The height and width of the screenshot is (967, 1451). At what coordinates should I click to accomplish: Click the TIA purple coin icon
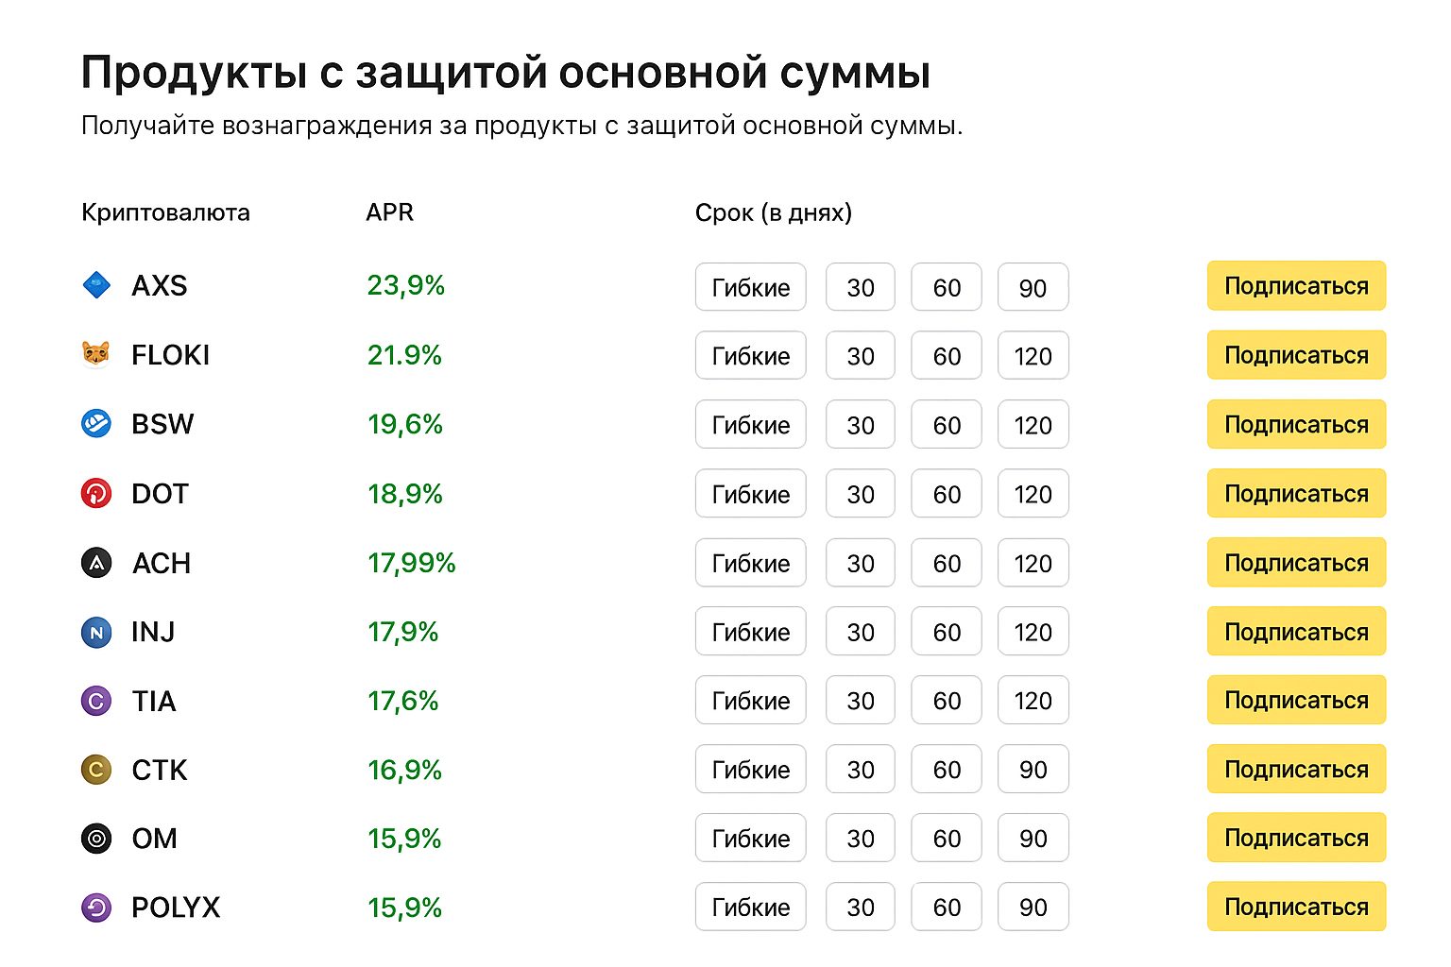[96, 701]
